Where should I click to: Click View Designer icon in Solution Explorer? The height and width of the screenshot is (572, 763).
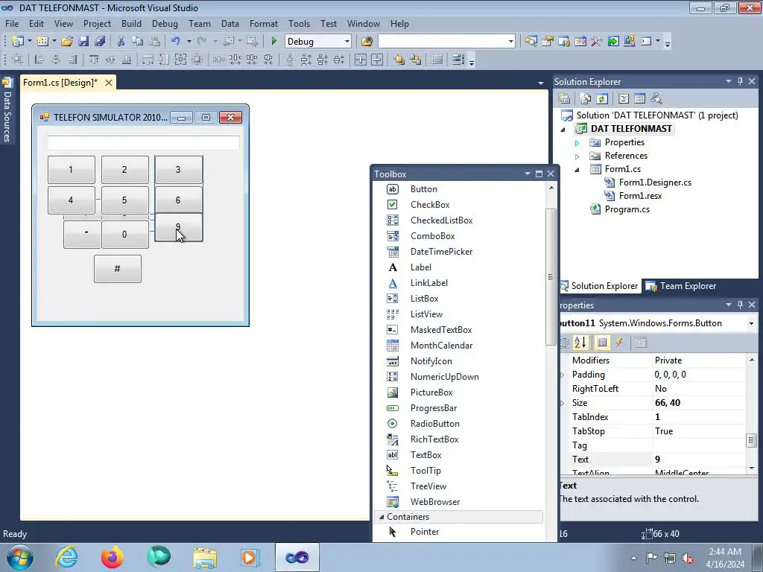pyautogui.click(x=640, y=99)
